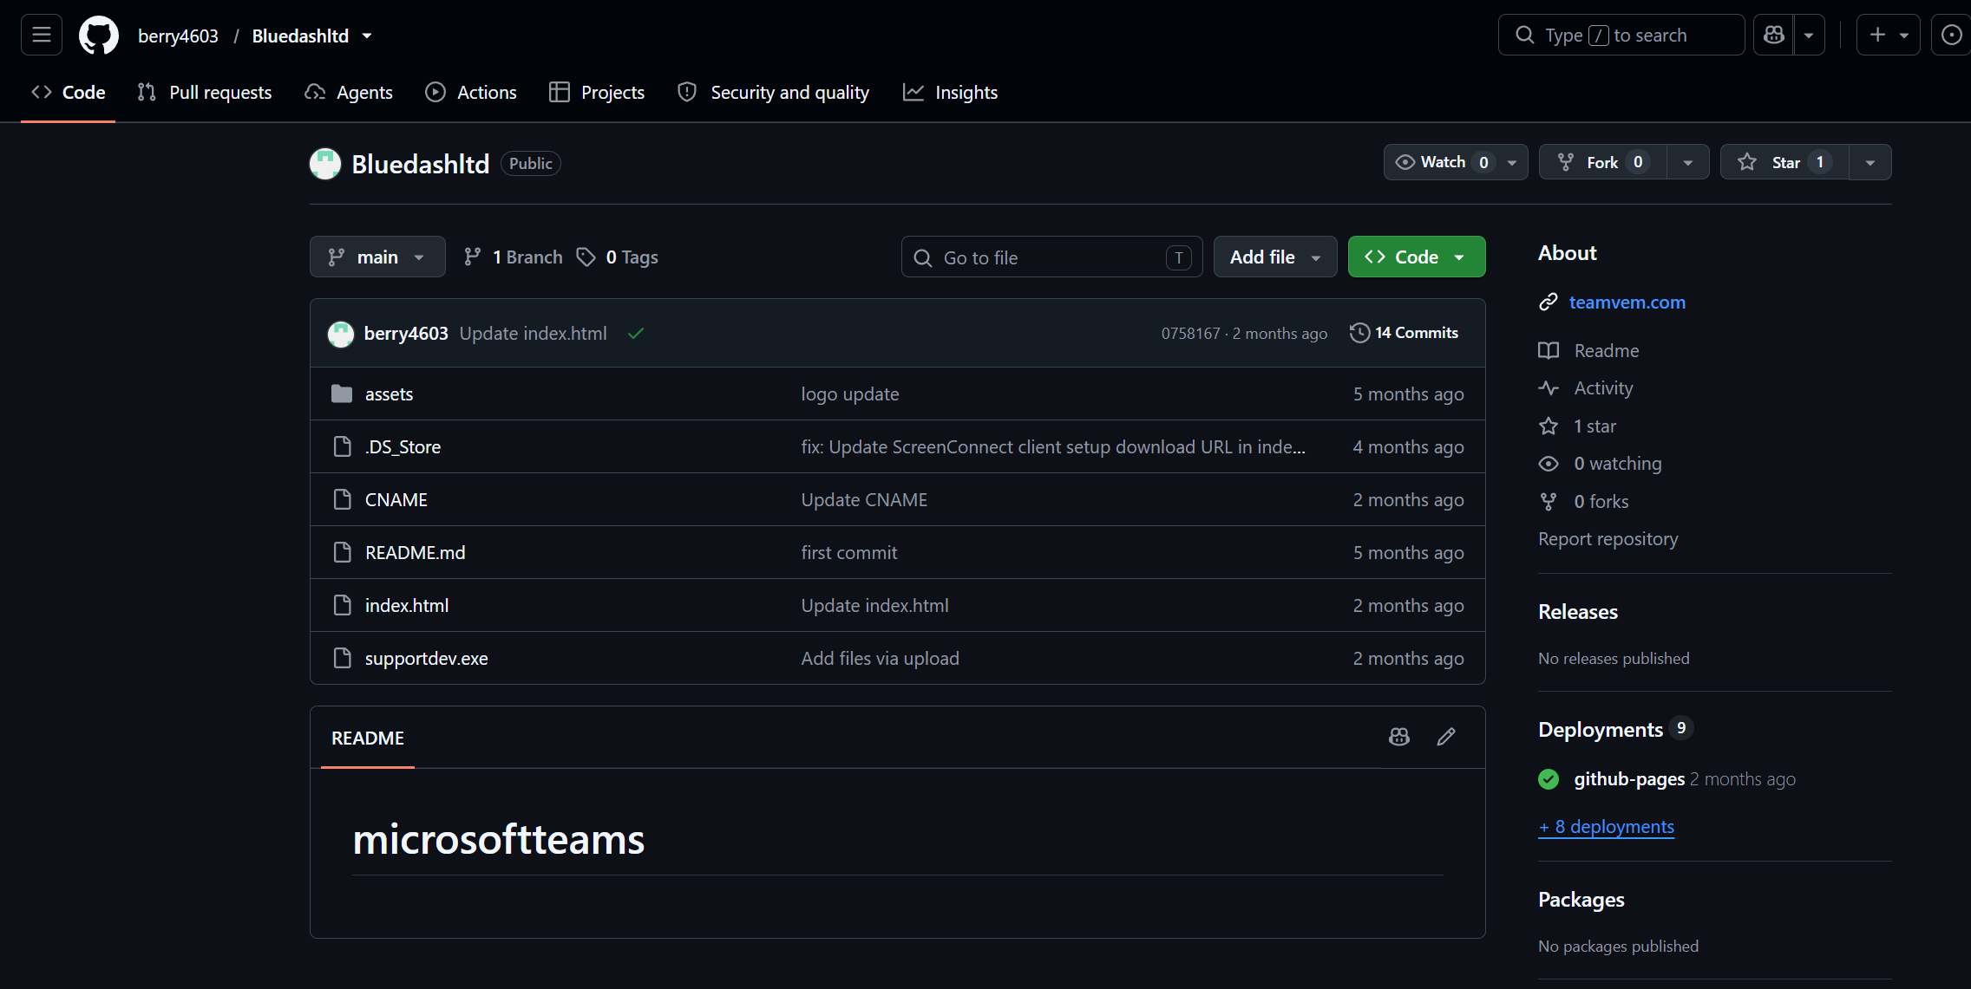The height and width of the screenshot is (989, 1971).
Task: View the 1 Branch list
Action: pyautogui.click(x=514, y=257)
